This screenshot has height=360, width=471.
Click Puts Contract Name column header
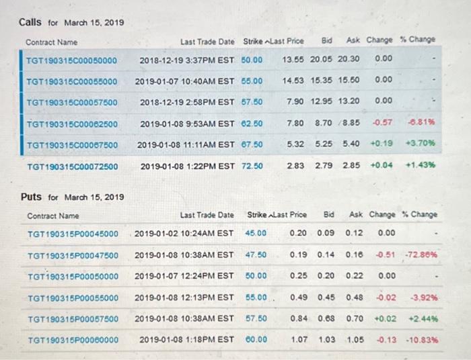coord(53,216)
